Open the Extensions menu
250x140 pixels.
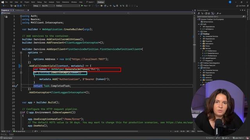point(66,2)
